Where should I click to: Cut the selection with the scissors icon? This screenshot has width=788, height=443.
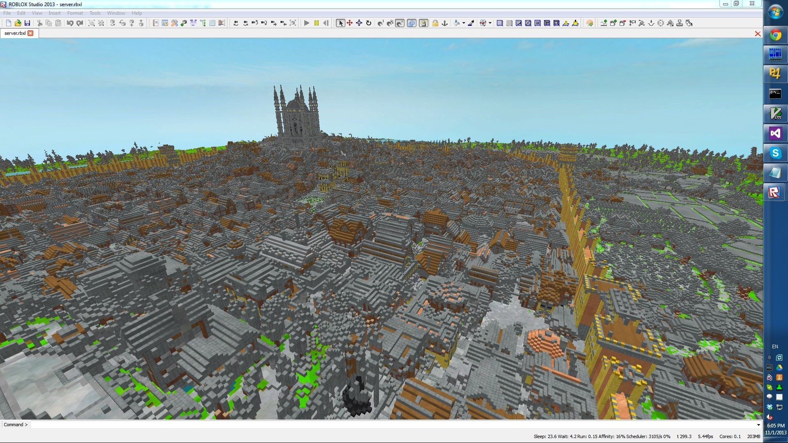tap(40, 23)
